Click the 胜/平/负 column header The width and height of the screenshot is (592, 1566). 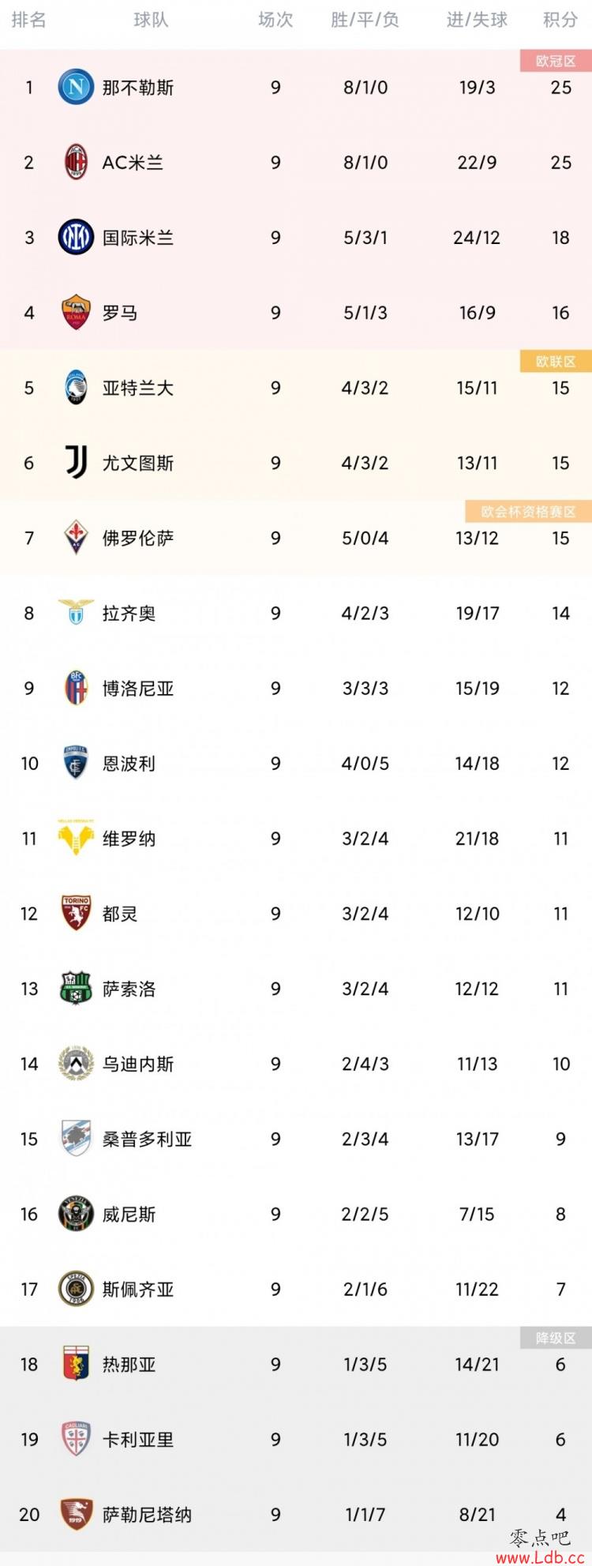[x=365, y=20]
